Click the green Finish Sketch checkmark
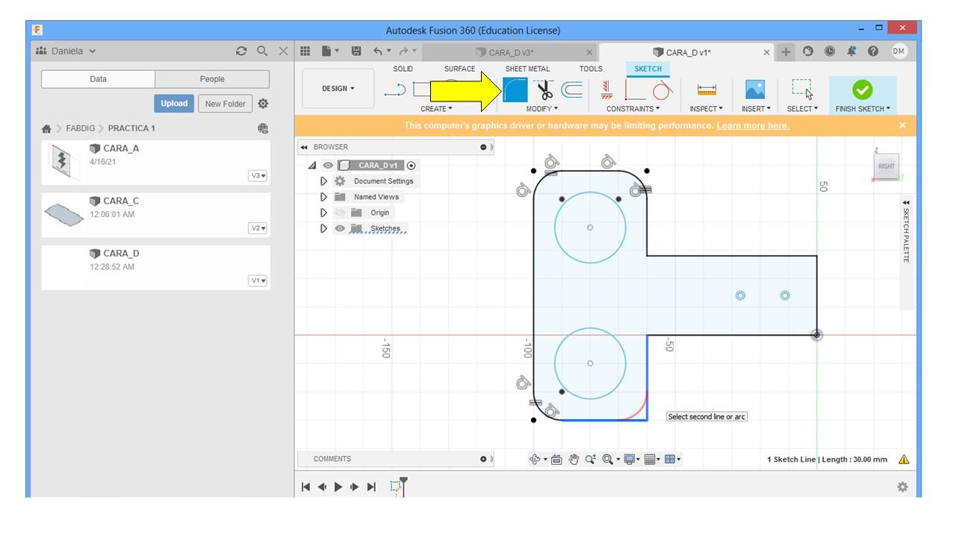 (863, 89)
